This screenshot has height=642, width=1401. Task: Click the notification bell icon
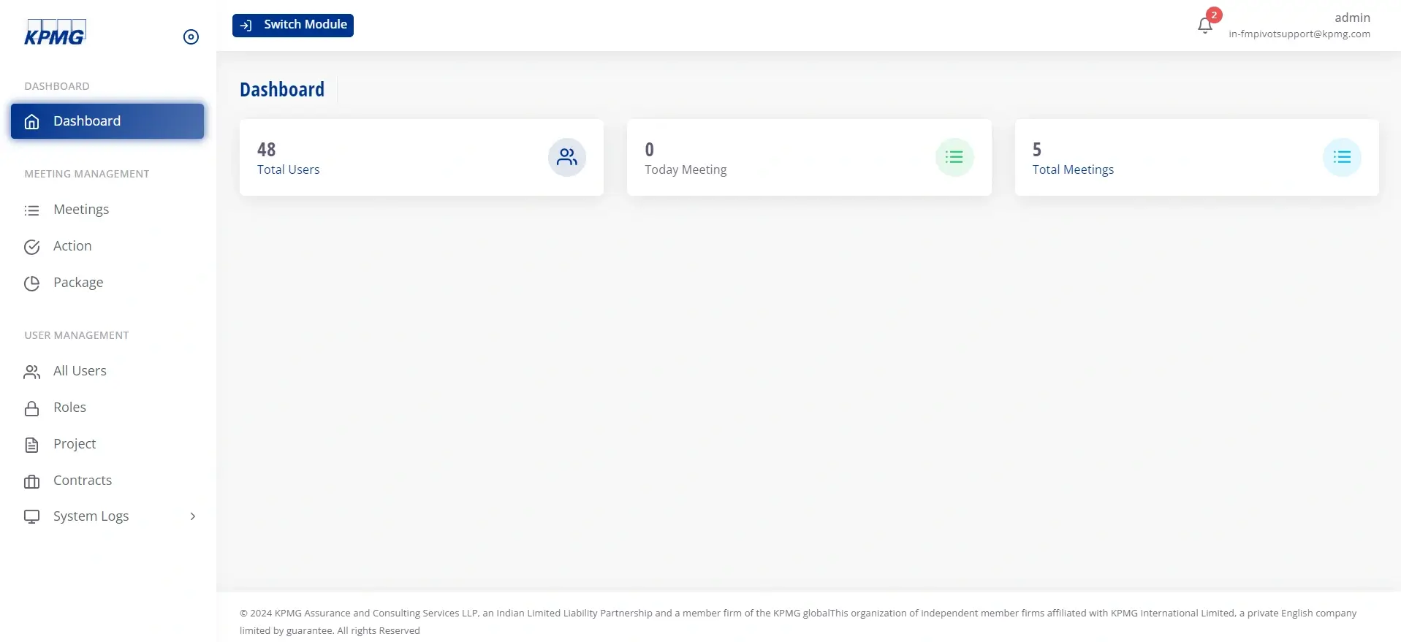[1204, 26]
